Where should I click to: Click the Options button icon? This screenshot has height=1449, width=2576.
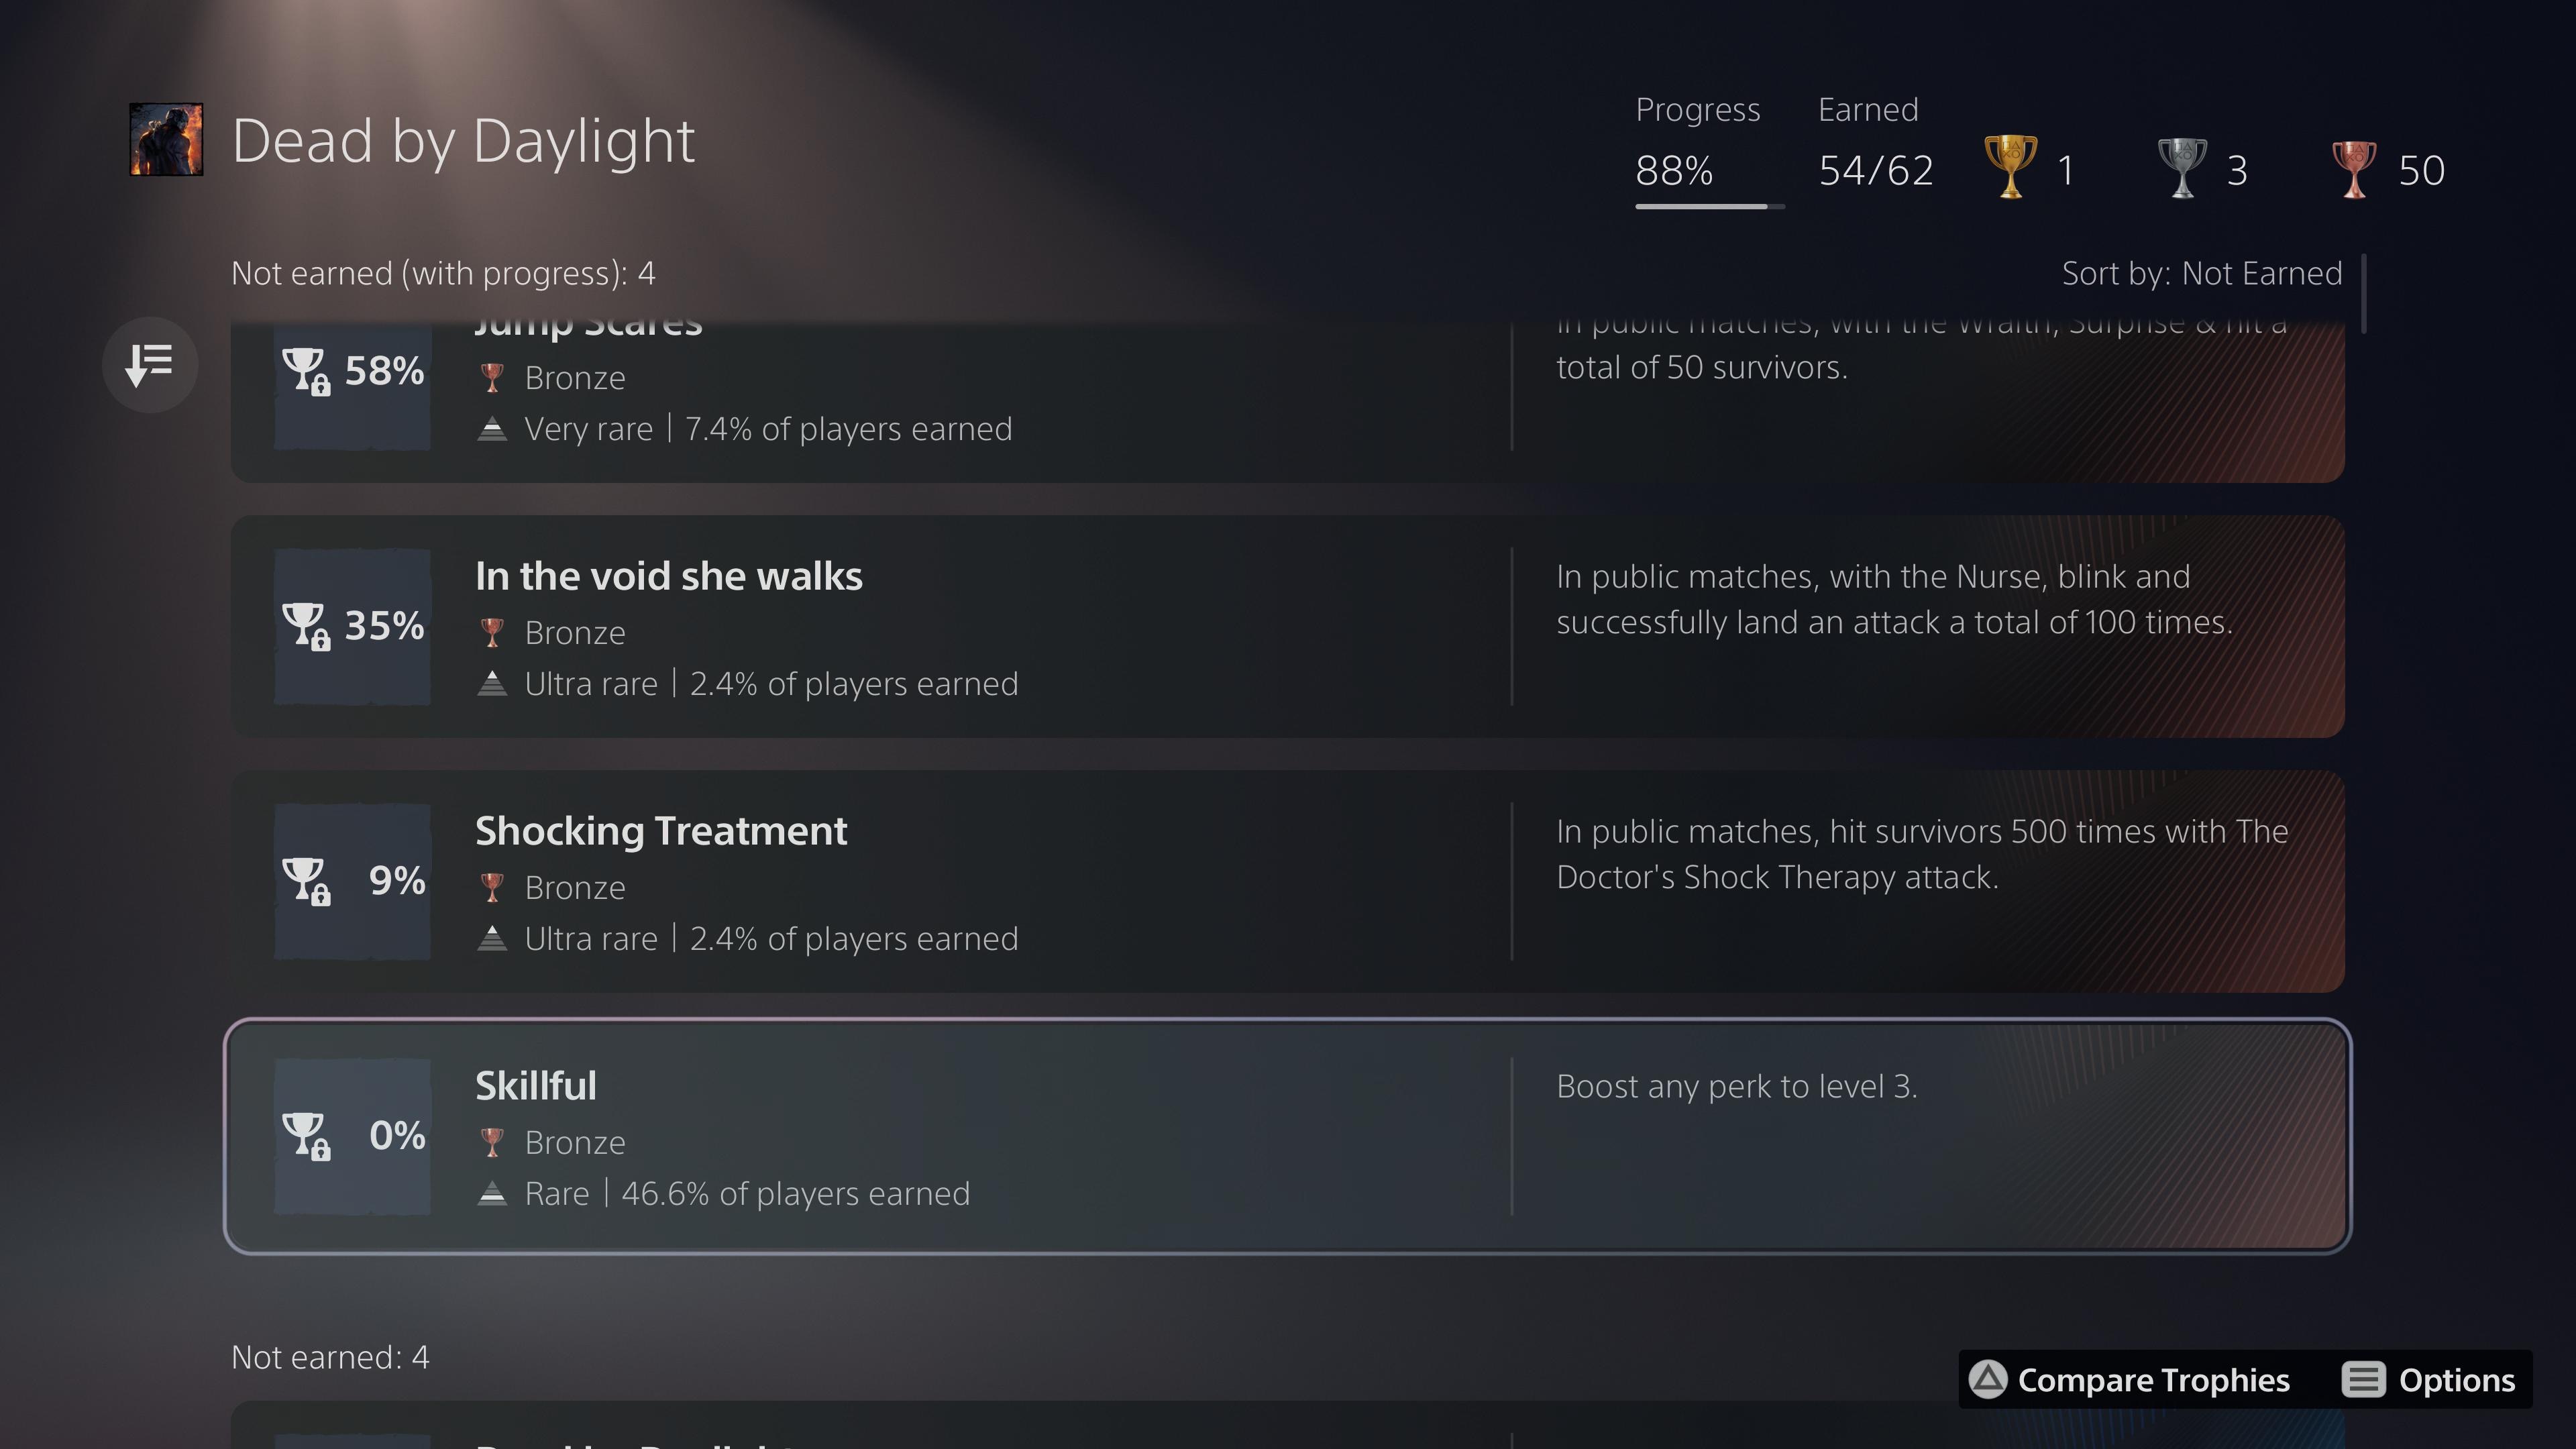coord(2363,1380)
